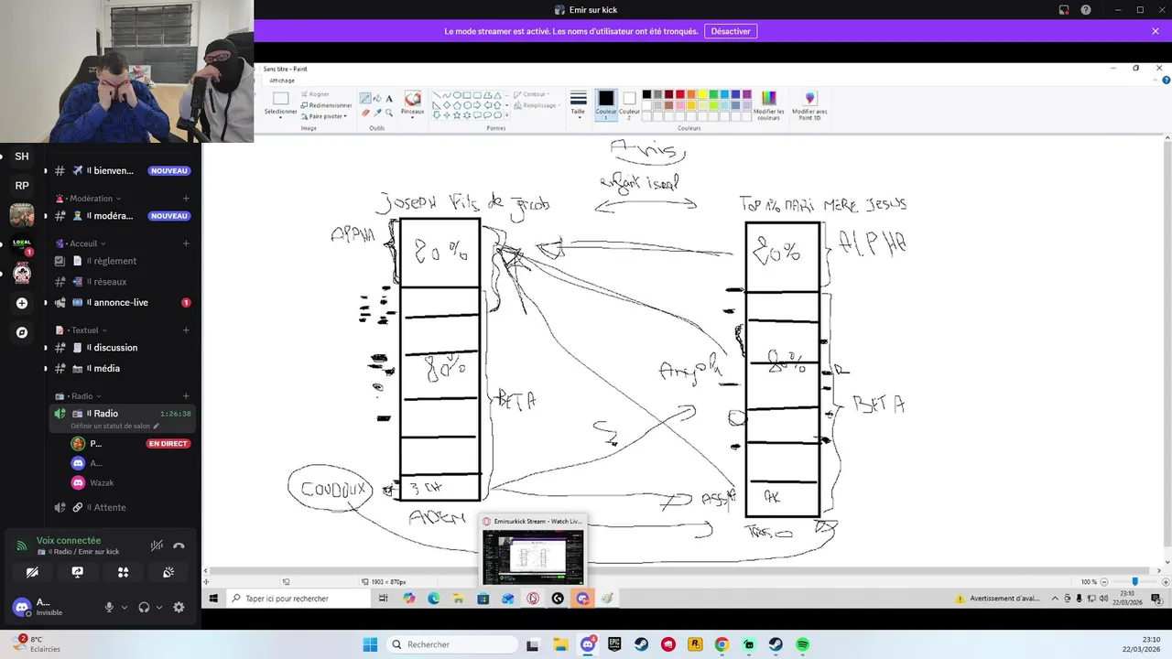Click Discord noise suppression icon
The width and height of the screenshot is (1172, 659).
[x=157, y=546]
